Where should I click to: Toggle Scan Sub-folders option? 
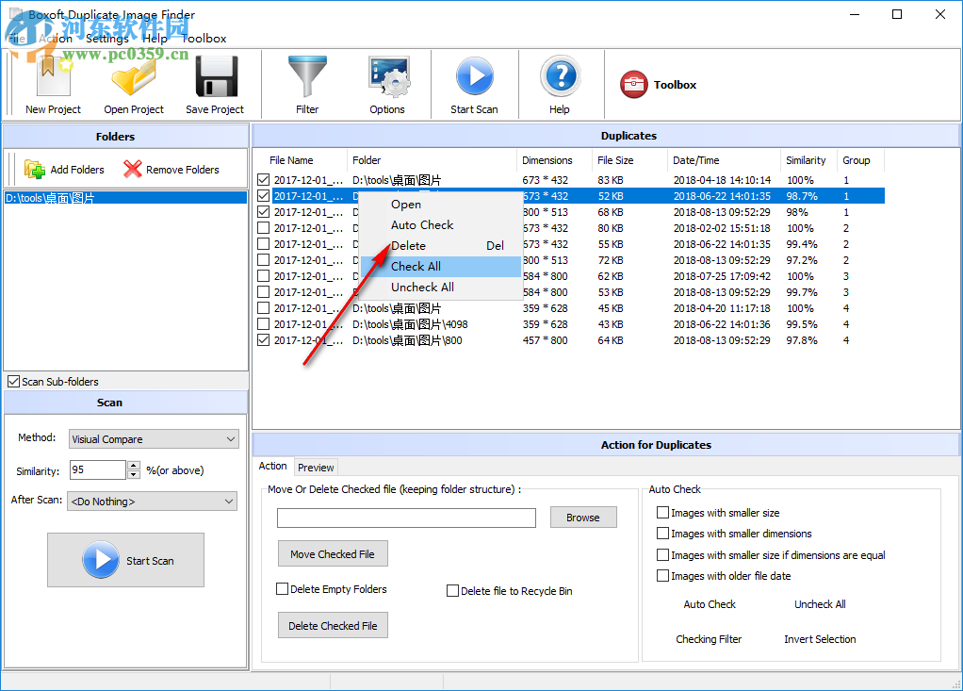(14, 381)
